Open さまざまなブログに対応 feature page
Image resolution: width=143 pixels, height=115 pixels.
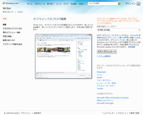[12, 29]
